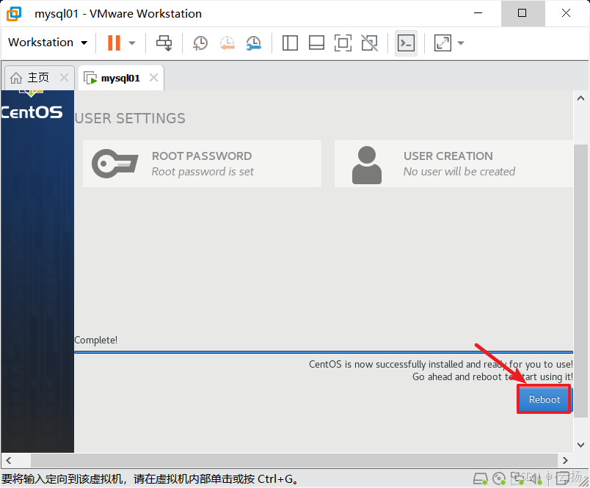Click the horizontal scrollbar left arrow

(x=9, y=460)
